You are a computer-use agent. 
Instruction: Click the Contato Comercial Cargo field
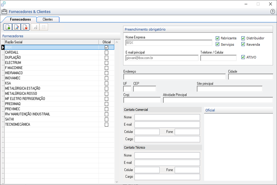pos(167,139)
